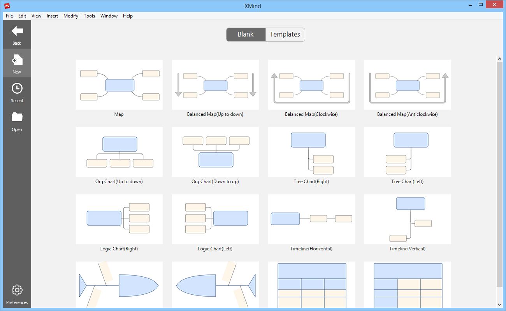Screen dimensions: 506x311
Task: Click the 'Balanced Map(Clockwise)' caption
Action: click(311, 114)
